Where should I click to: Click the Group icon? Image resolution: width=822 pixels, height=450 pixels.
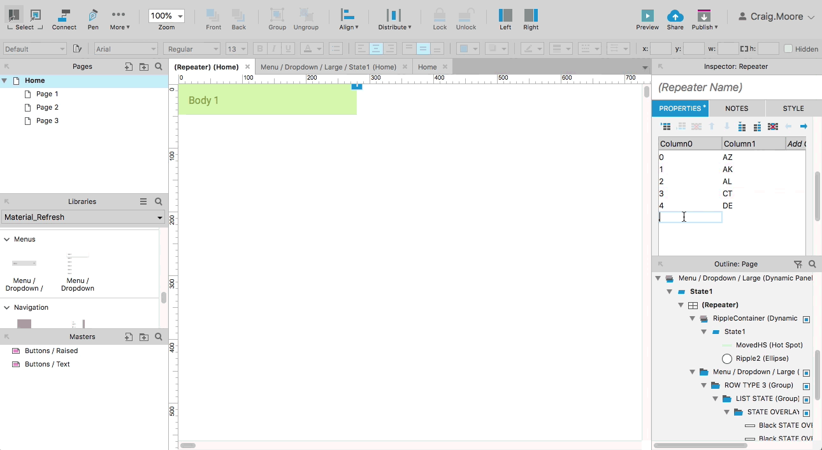[277, 19]
